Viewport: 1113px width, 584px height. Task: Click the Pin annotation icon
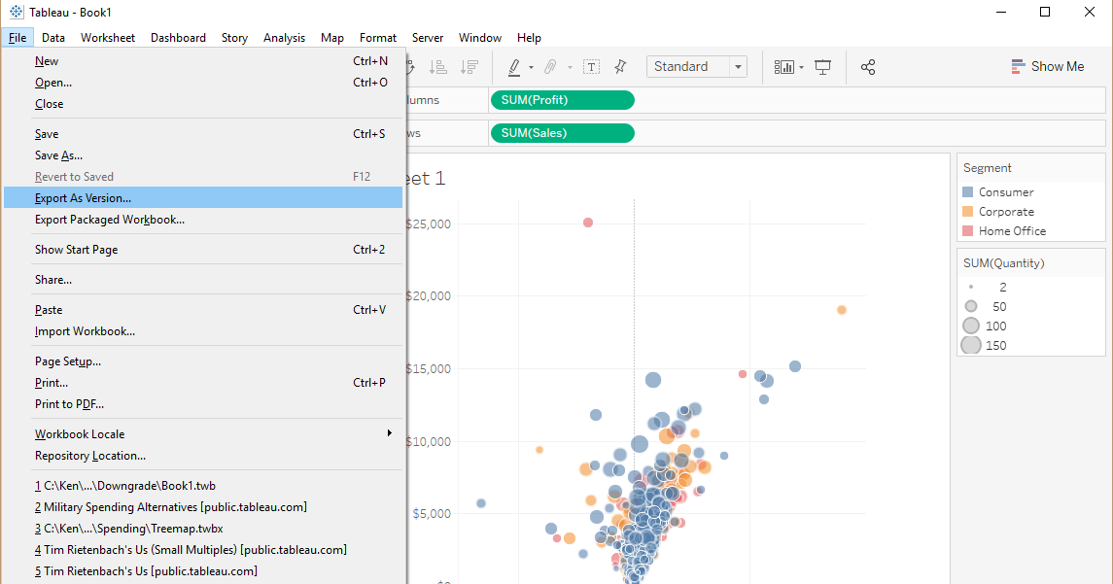619,67
